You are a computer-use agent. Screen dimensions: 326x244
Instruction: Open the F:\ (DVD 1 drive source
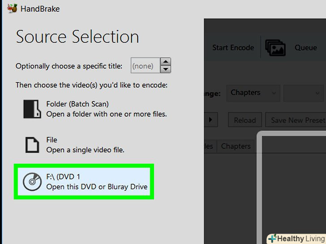tap(84, 182)
